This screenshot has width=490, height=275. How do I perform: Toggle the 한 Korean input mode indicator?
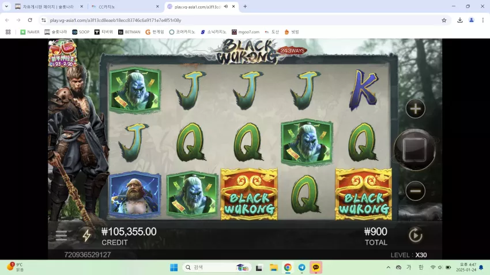pyautogui.click(x=421, y=267)
